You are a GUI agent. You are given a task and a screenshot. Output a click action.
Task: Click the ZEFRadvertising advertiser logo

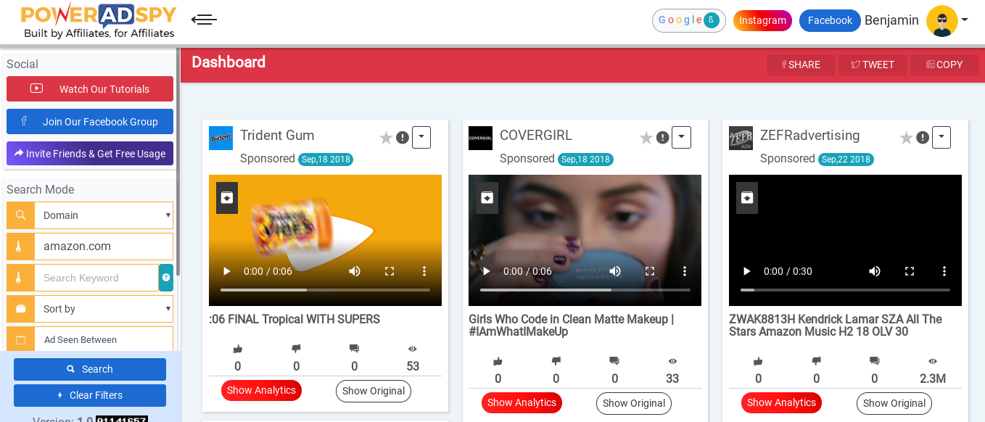click(741, 138)
